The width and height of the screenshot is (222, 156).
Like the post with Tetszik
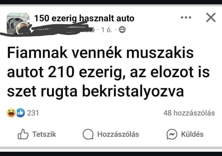click(x=37, y=134)
